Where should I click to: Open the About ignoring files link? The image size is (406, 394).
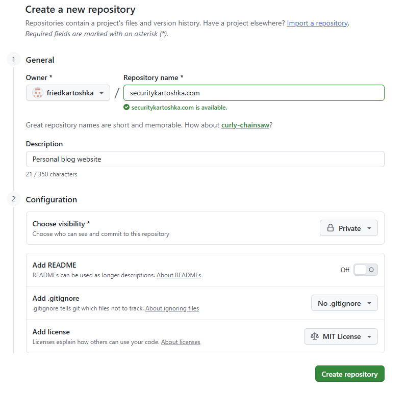[172, 308]
